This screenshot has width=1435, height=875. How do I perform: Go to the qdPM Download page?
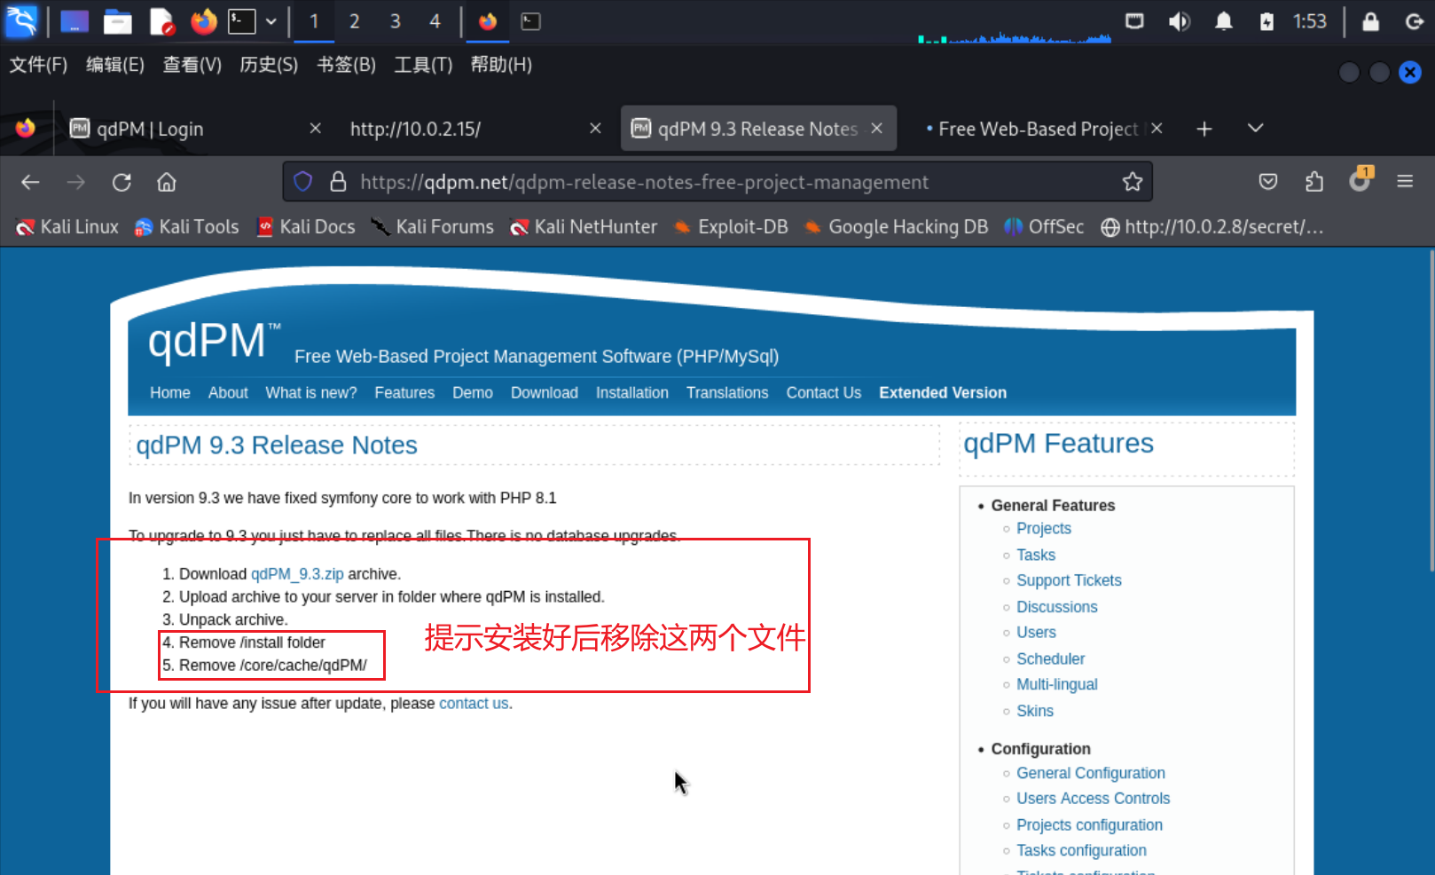[545, 392]
